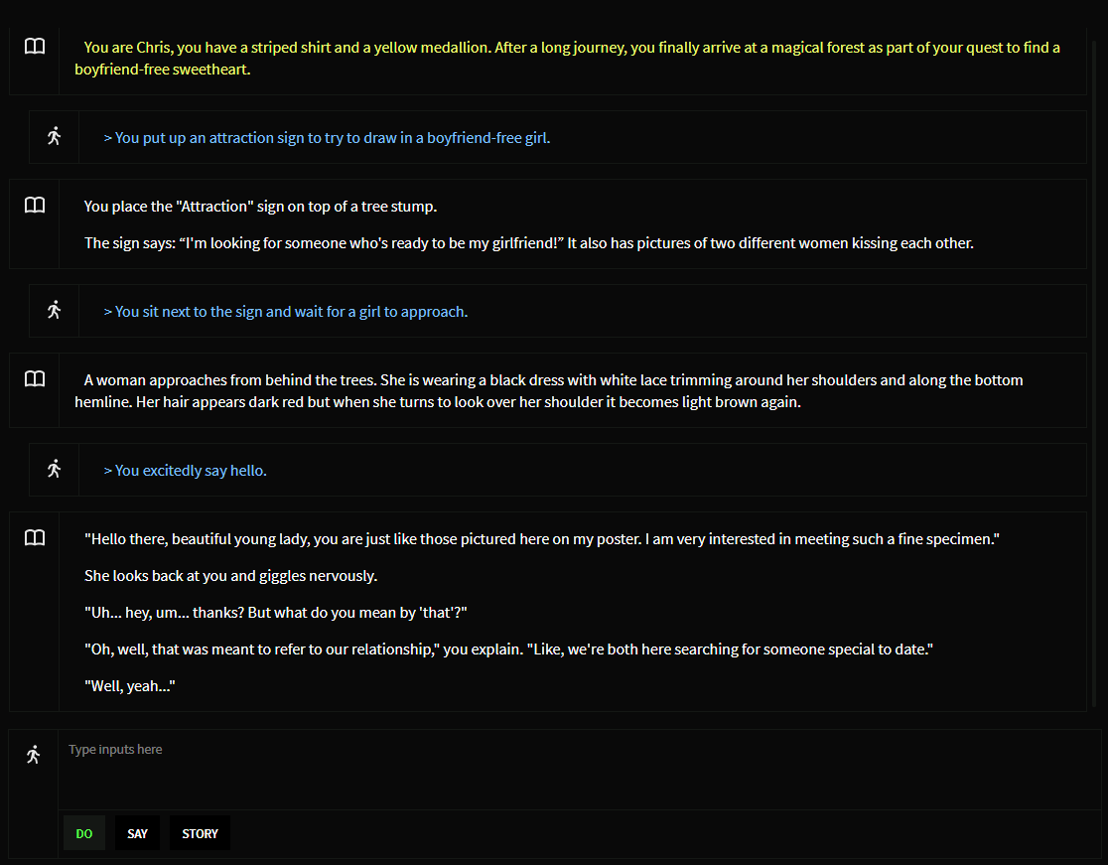This screenshot has height=865, width=1108.
Task: Click the "You place the Attraction sign" story text
Action: pos(260,207)
